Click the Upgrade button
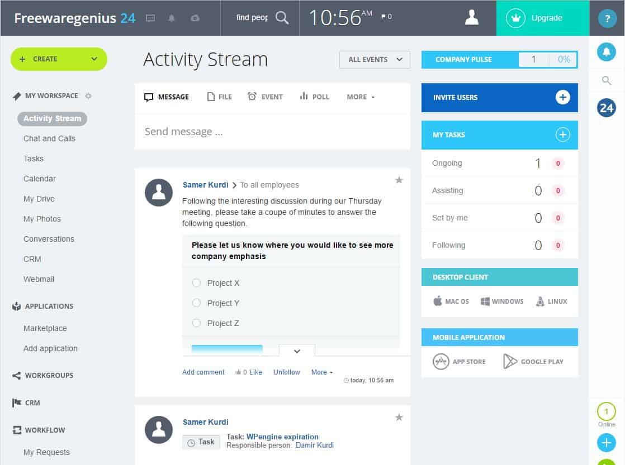Screen dimensions: 625x465 pos(542,18)
